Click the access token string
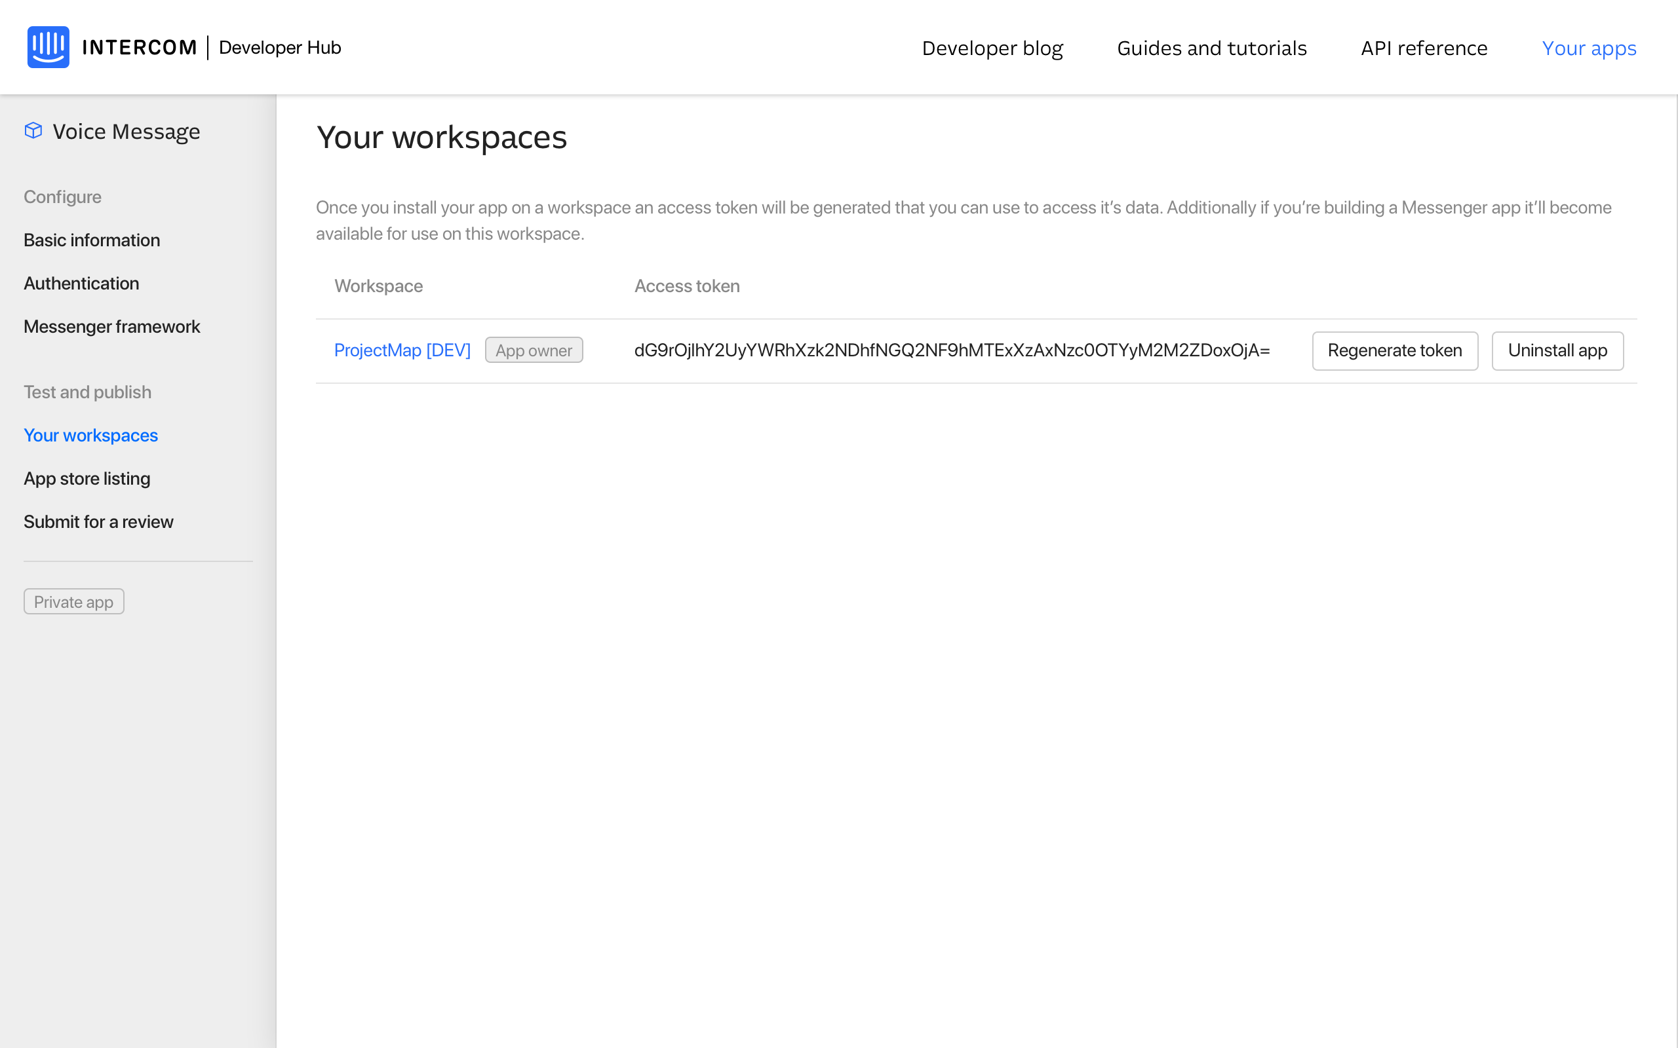The width and height of the screenshot is (1678, 1048). (x=951, y=350)
